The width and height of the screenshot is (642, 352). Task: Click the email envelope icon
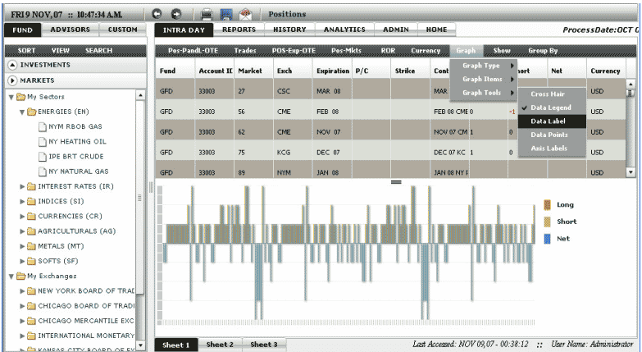244,14
